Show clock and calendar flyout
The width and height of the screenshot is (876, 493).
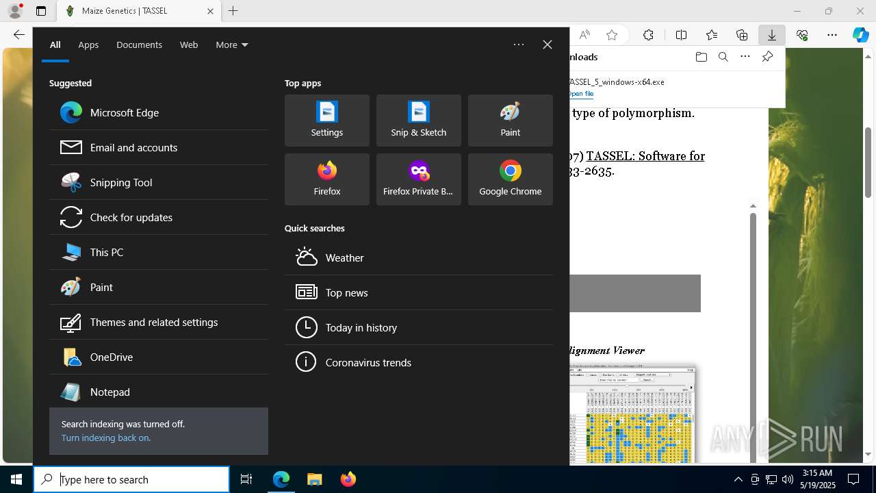tap(819, 479)
